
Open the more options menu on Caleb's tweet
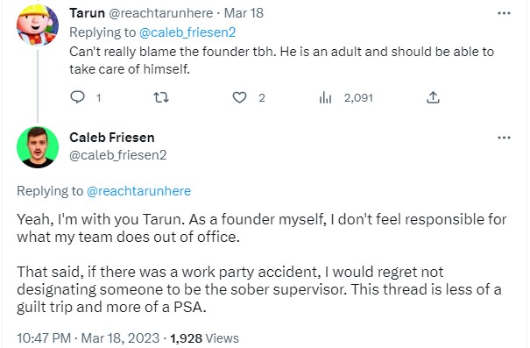(504, 138)
